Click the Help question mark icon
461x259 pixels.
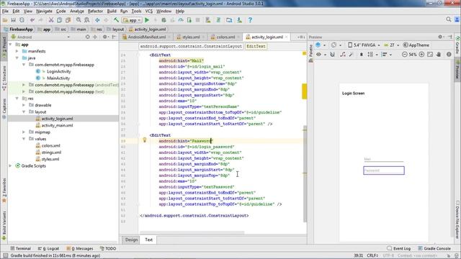[x=250, y=20]
